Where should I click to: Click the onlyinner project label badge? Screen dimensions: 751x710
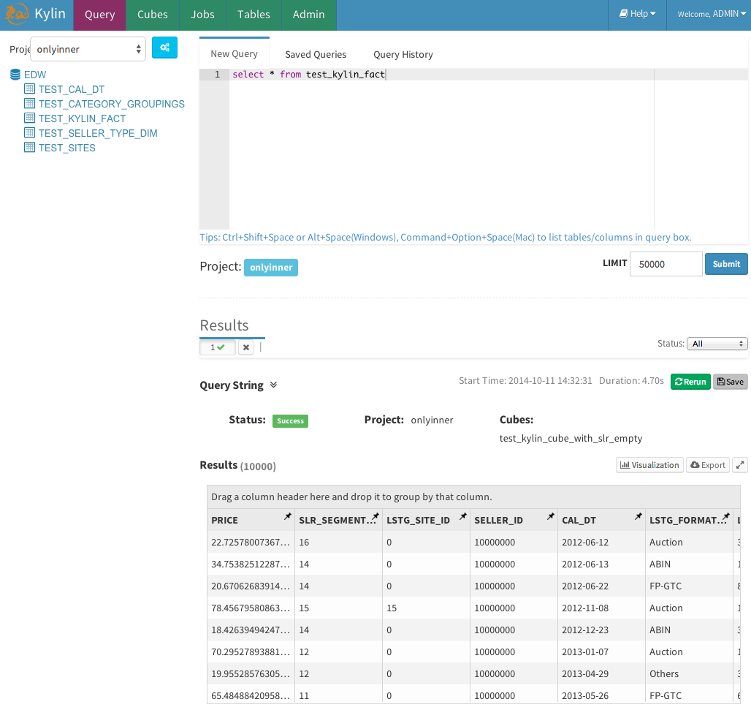click(270, 268)
